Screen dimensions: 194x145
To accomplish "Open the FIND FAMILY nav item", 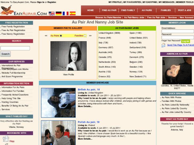I will click(128, 10).
